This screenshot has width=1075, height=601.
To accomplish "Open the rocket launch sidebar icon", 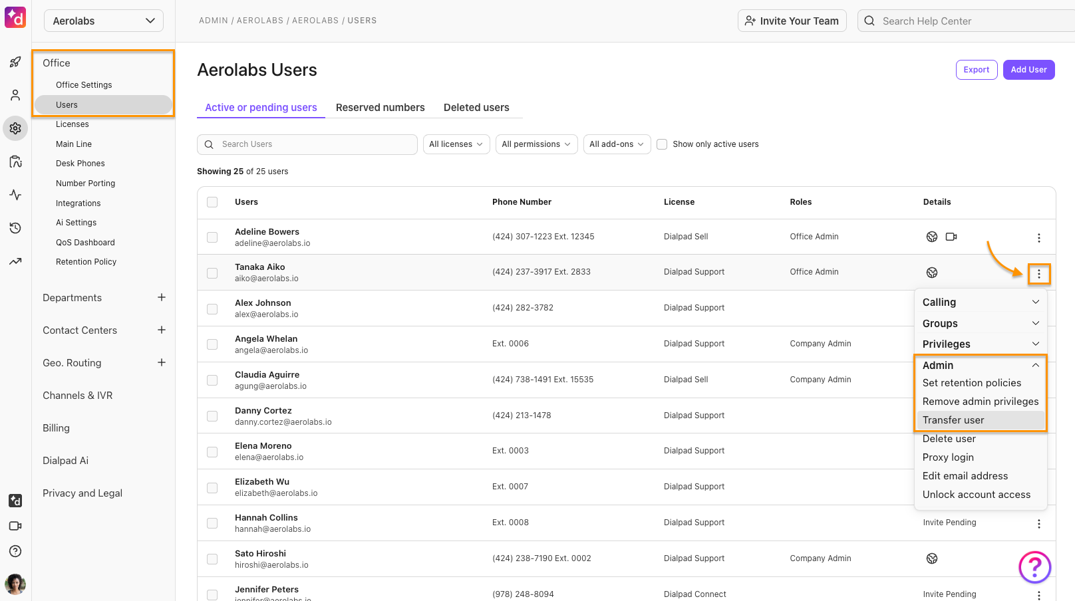I will click(x=15, y=62).
